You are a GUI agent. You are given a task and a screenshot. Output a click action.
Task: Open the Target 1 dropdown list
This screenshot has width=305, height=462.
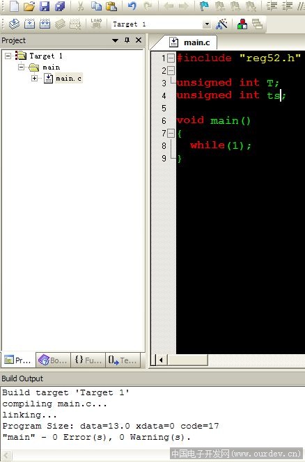(207, 24)
